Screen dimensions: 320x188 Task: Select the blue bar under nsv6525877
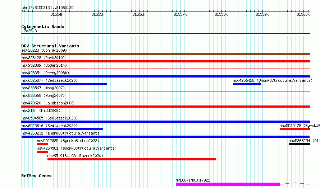(x=64, y=84)
